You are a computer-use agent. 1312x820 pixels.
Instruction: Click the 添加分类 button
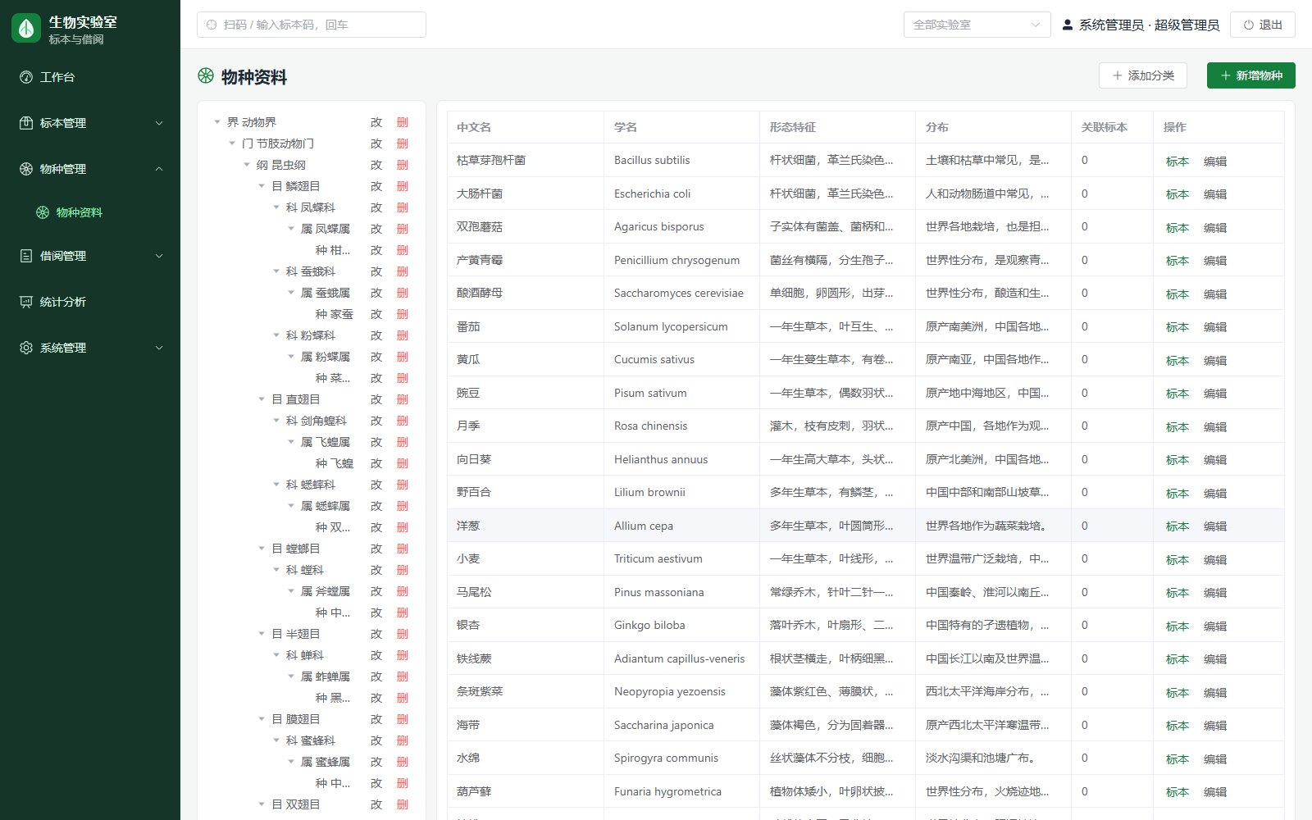1143,75
